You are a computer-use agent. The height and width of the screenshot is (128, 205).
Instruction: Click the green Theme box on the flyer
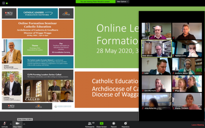pos(35,47)
